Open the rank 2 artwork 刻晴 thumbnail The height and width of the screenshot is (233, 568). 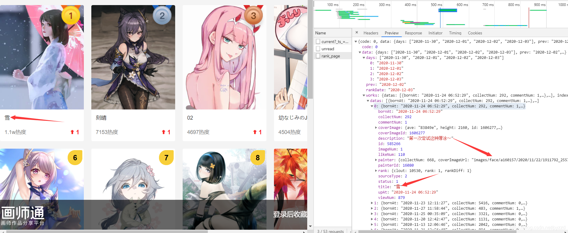click(x=133, y=57)
